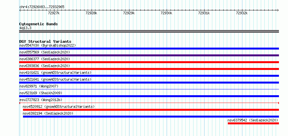Click ruler position 72927k

(x=54, y=13)
